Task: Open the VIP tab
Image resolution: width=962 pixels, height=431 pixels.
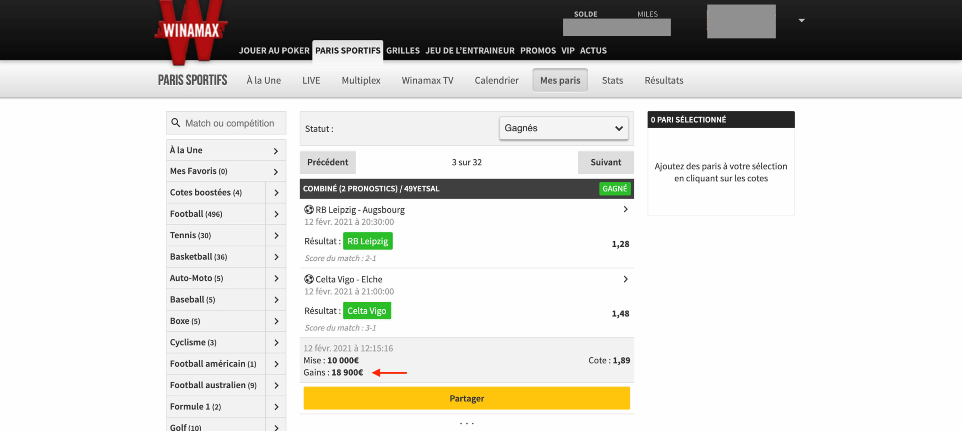Action: pyautogui.click(x=568, y=50)
